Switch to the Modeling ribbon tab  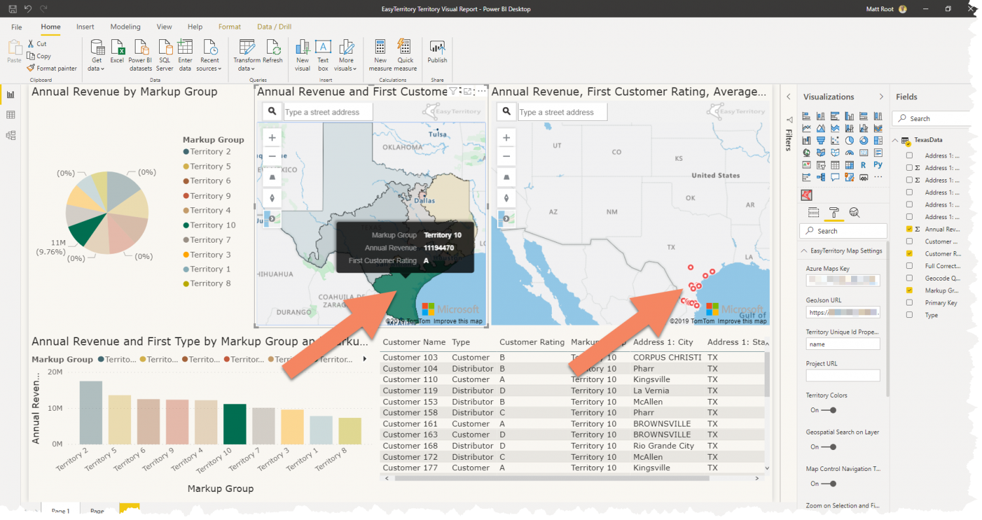[x=125, y=27]
